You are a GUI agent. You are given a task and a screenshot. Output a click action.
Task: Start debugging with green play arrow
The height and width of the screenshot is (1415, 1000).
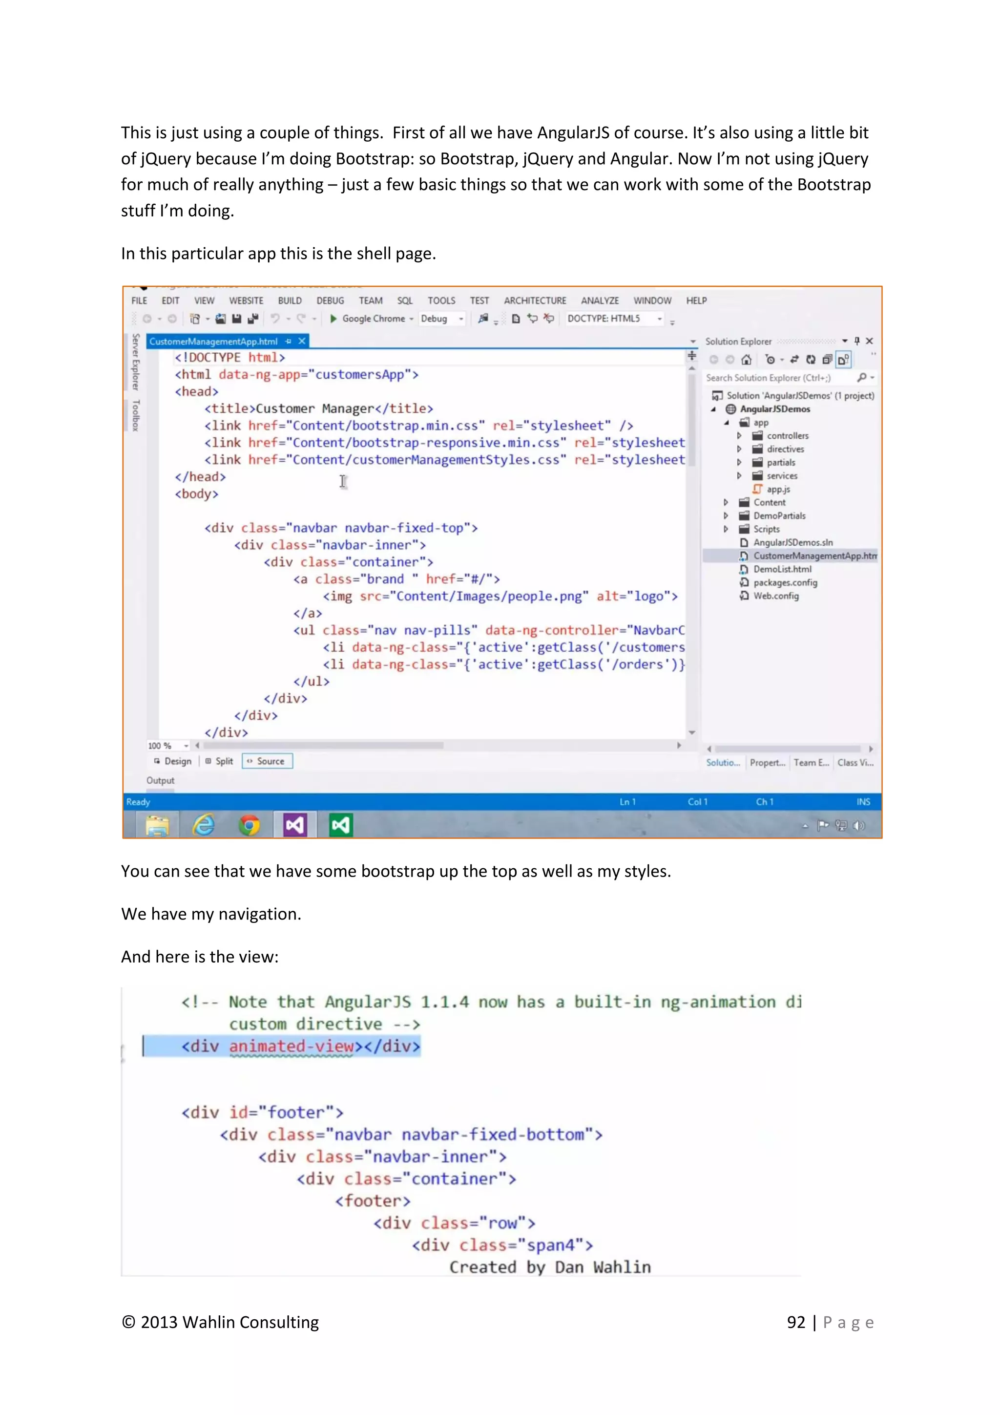[x=333, y=319]
